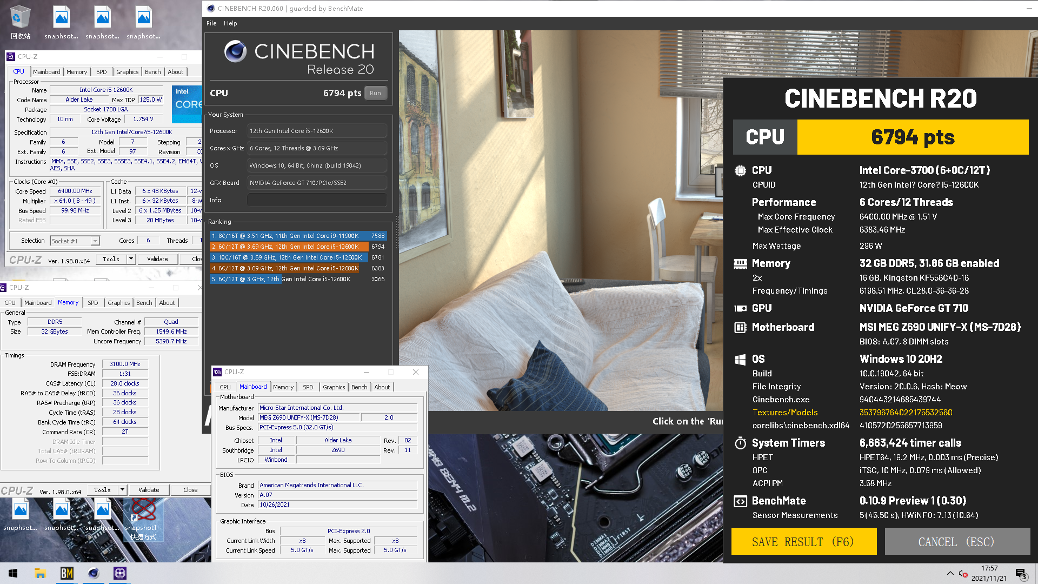Viewport: 1038px width, 584px height.
Task: Select the ranking row scoring 6383
Action: pos(298,268)
